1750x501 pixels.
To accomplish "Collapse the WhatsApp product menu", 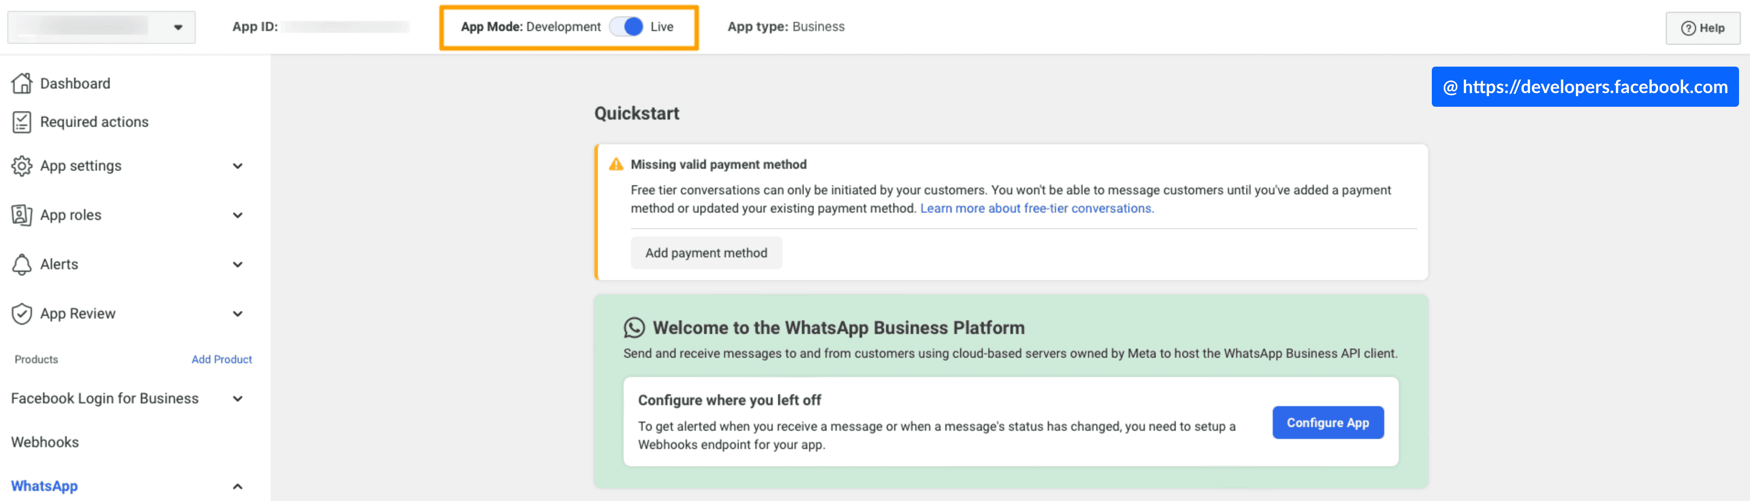I will (237, 486).
